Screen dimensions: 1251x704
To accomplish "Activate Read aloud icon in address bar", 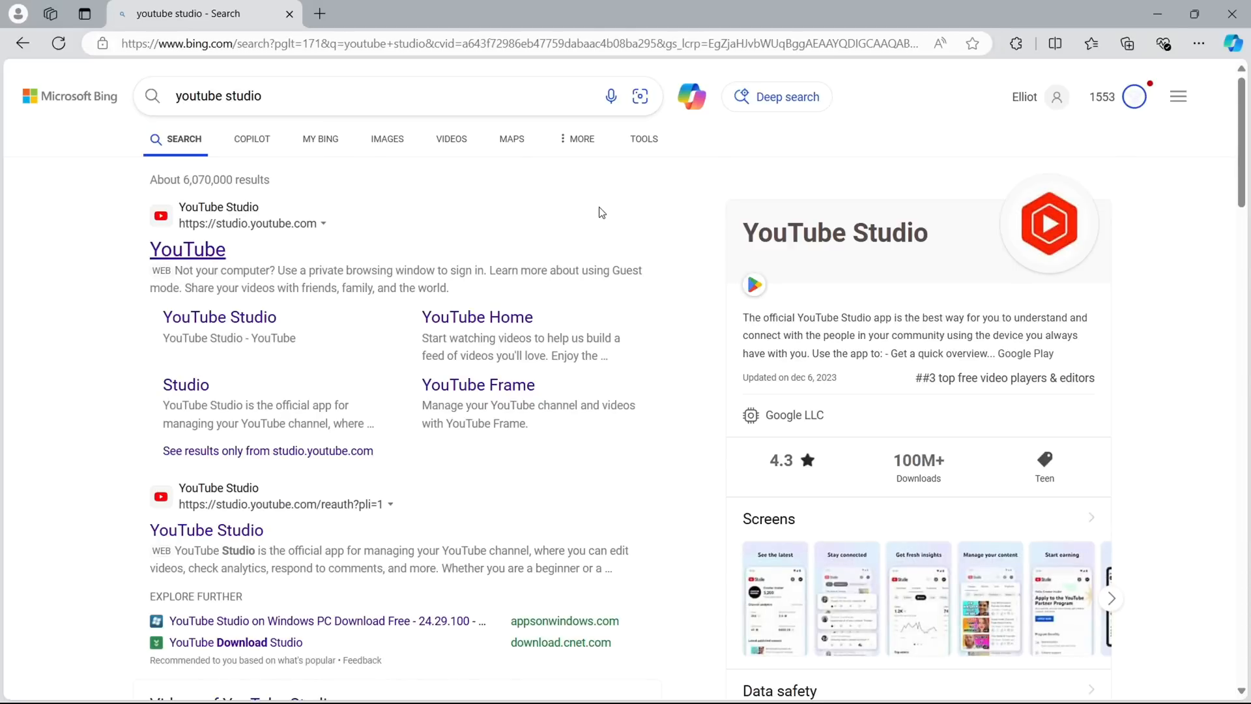I will coord(940,44).
